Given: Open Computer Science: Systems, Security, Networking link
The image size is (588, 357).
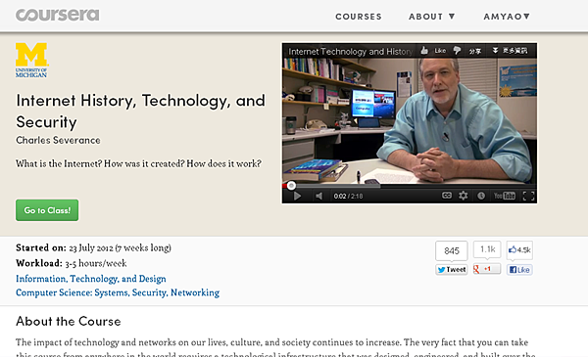Looking at the screenshot, I should click(x=118, y=292).
